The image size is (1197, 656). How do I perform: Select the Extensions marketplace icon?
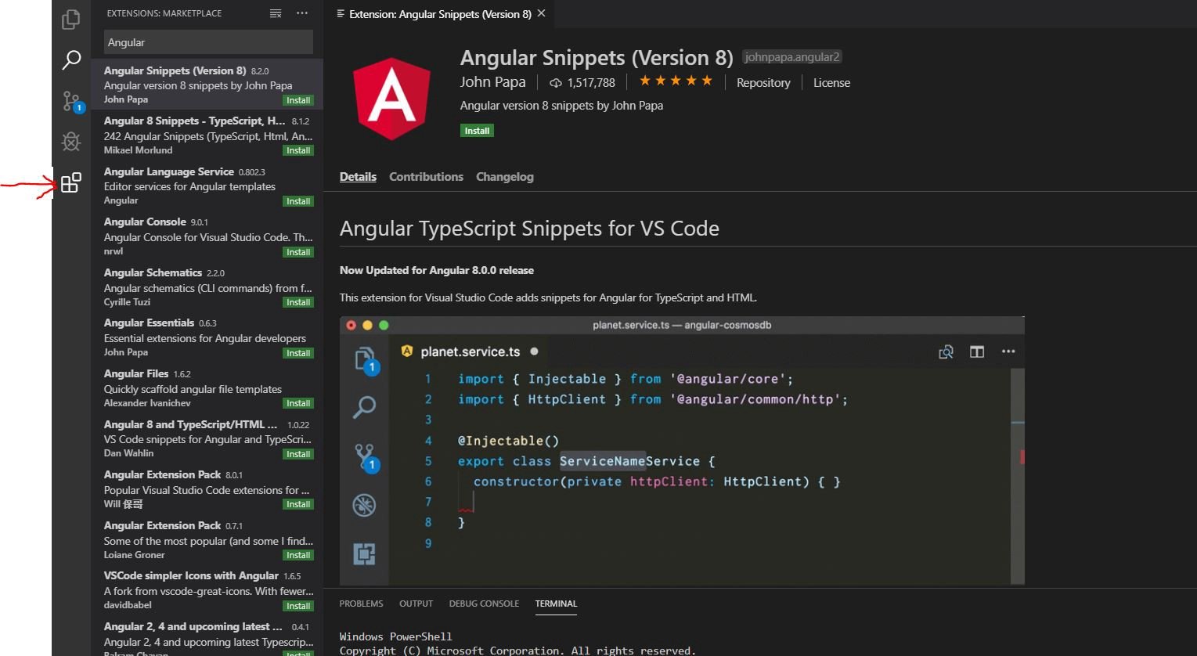pyautogui.click(x=71, y=182)
